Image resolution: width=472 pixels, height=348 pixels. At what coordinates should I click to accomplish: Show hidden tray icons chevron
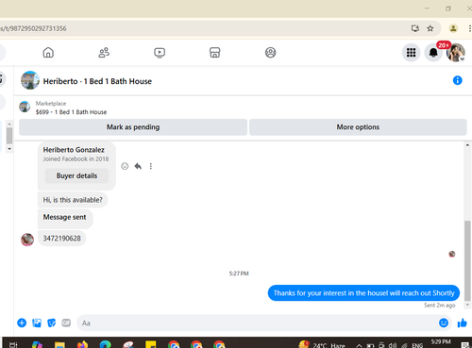tap(359, 345)
